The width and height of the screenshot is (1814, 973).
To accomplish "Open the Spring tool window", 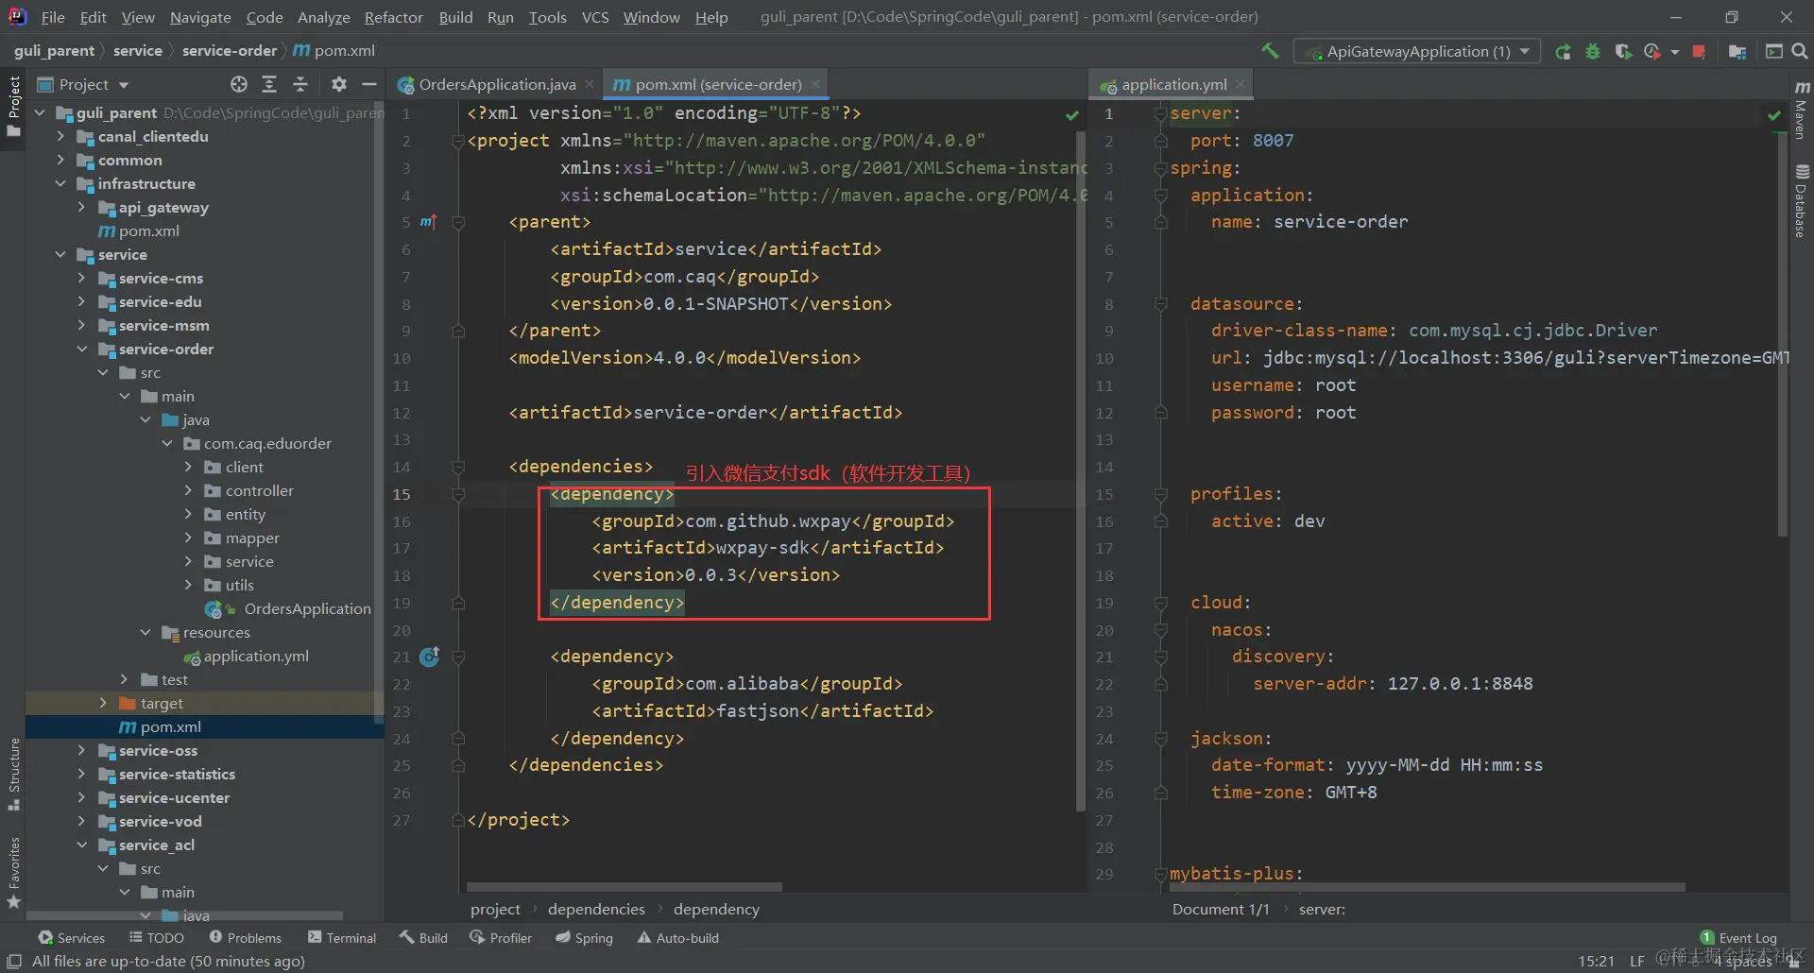I will point(584,938).
